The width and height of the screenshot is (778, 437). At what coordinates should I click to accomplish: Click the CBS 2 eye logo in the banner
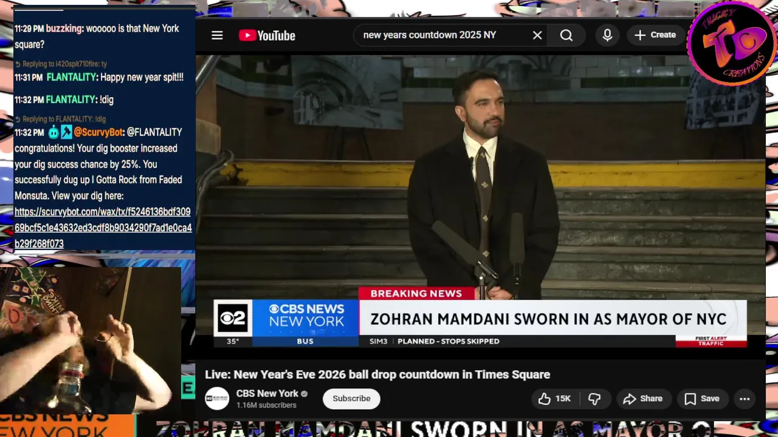[233, 317]
